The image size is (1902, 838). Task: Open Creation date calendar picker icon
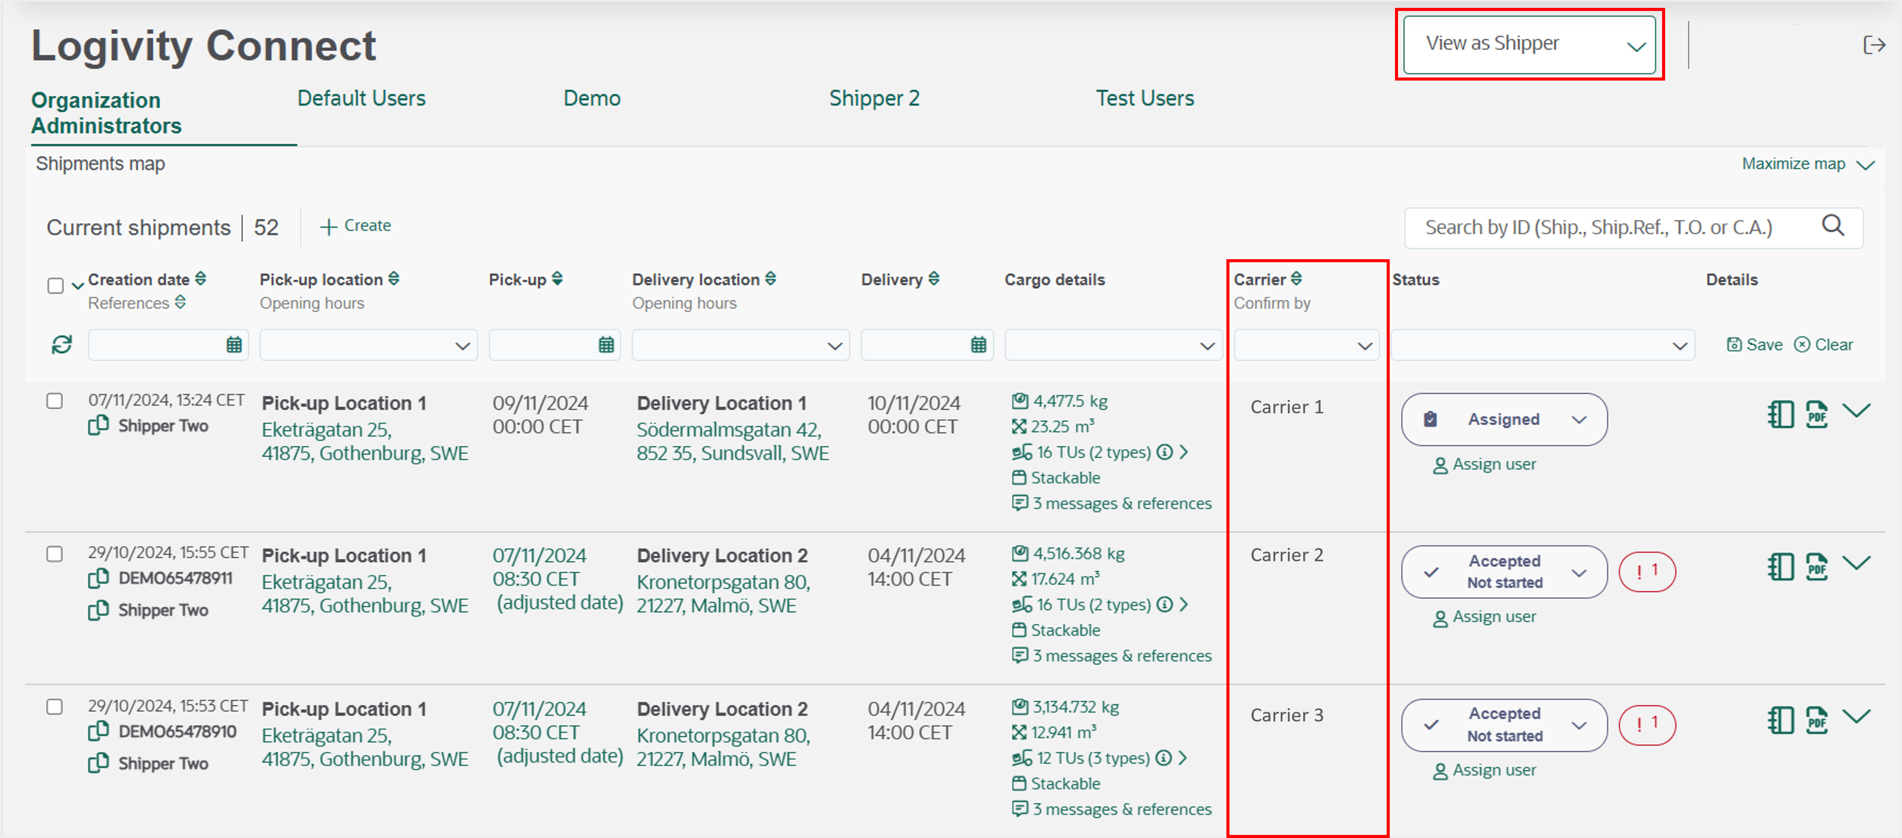pyautogui.click(x=234, y=345)
